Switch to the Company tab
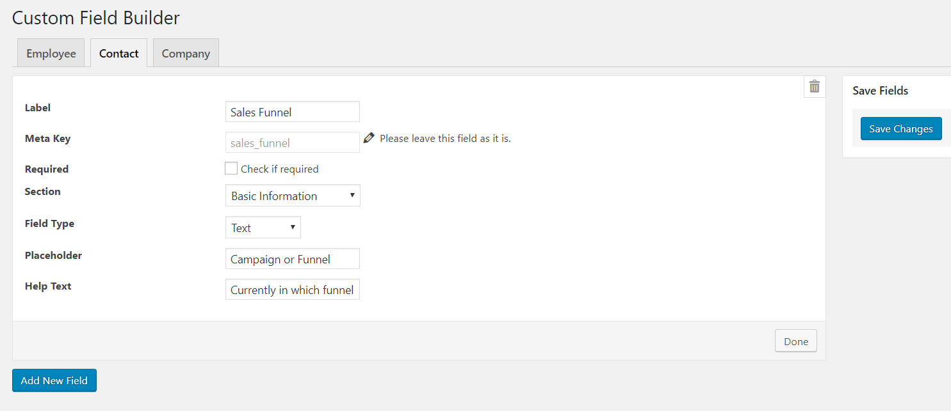Image resolution: width=951 pixels, height=411 pixels. coord(185,53)
